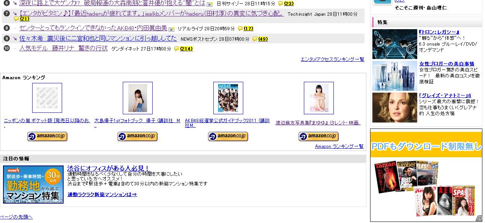Click camera icon beside rank 6 headline
The image size is (485, 223).
(x=210, y=4)
